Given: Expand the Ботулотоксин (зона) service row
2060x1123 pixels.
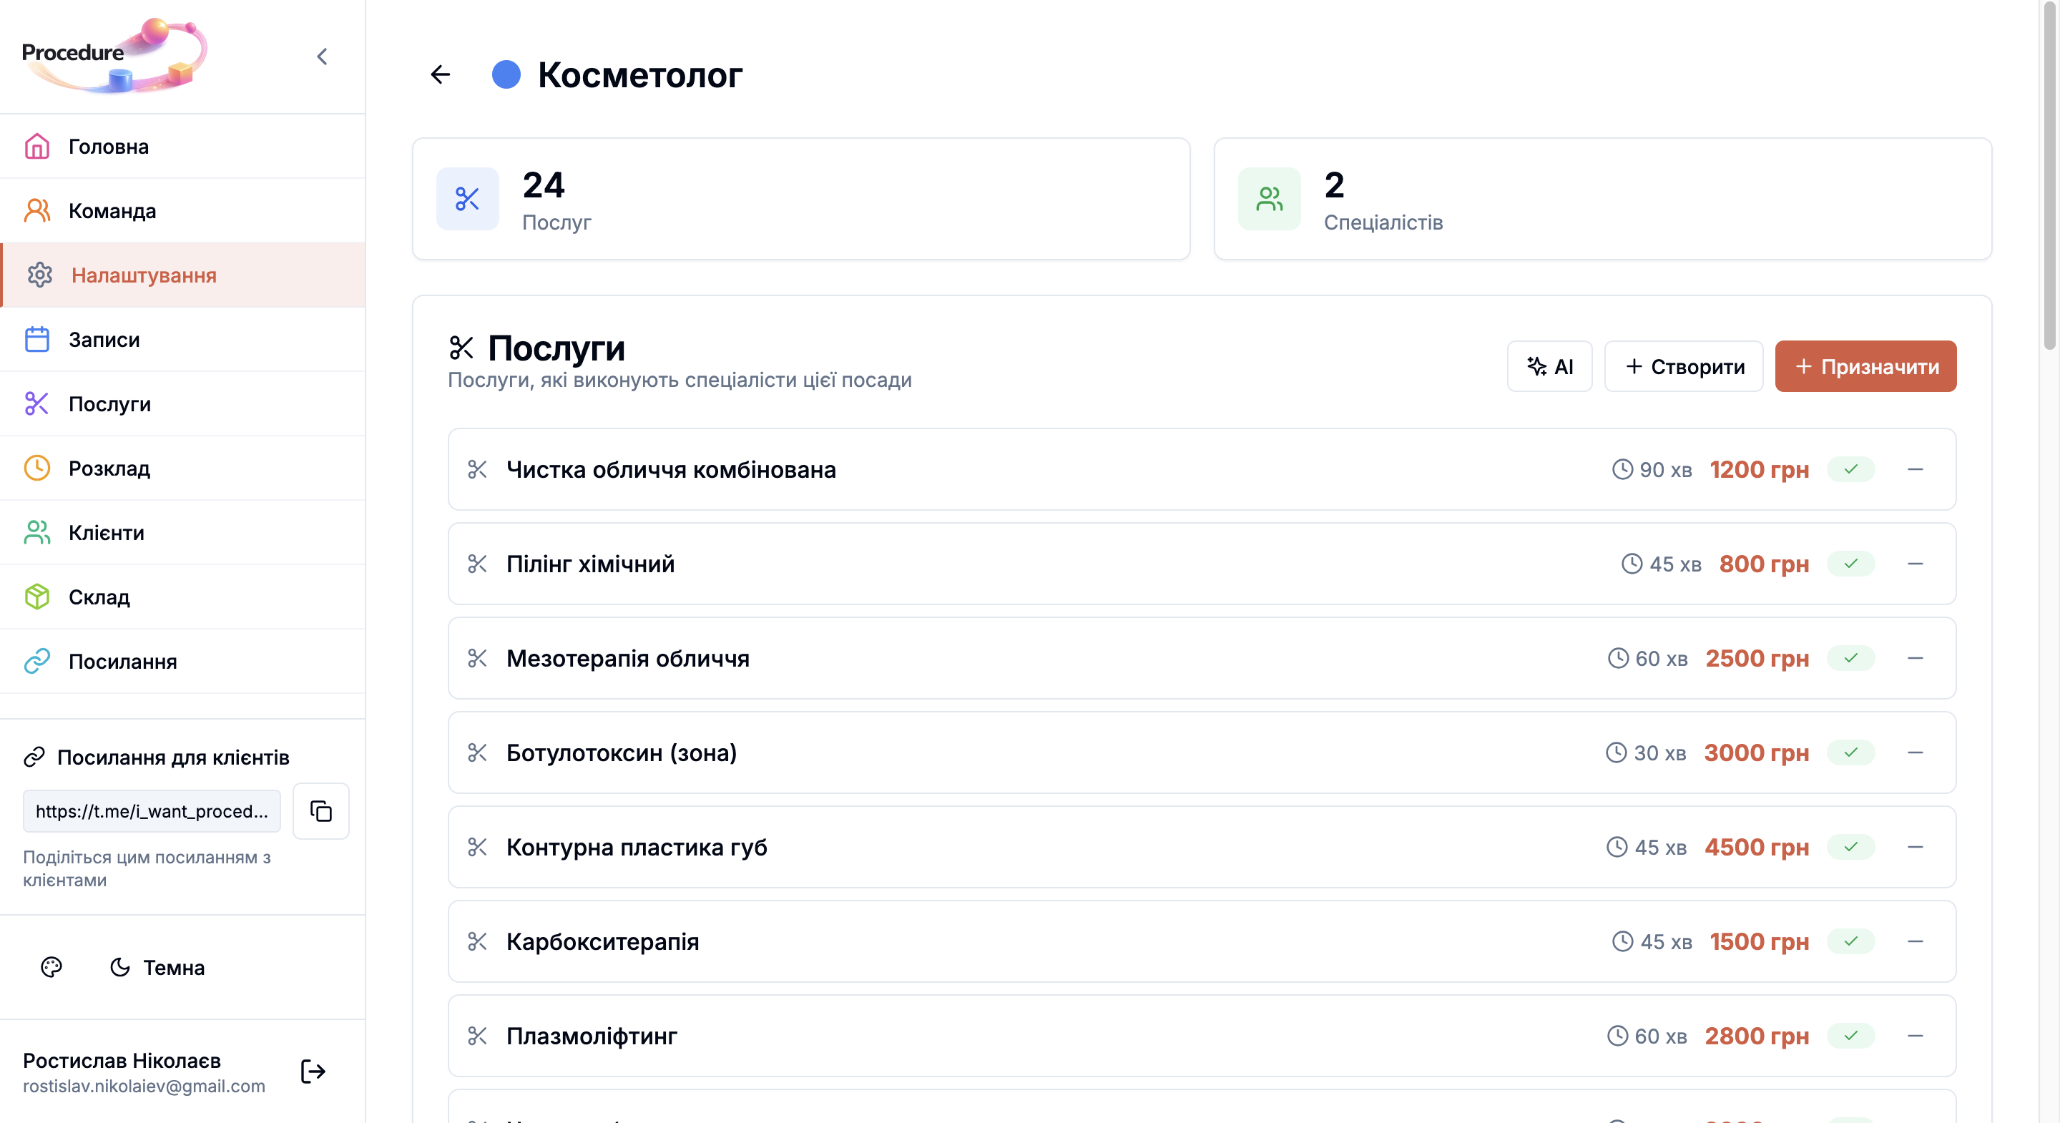Looking at the screenshot, I should (x=621, y=752).
